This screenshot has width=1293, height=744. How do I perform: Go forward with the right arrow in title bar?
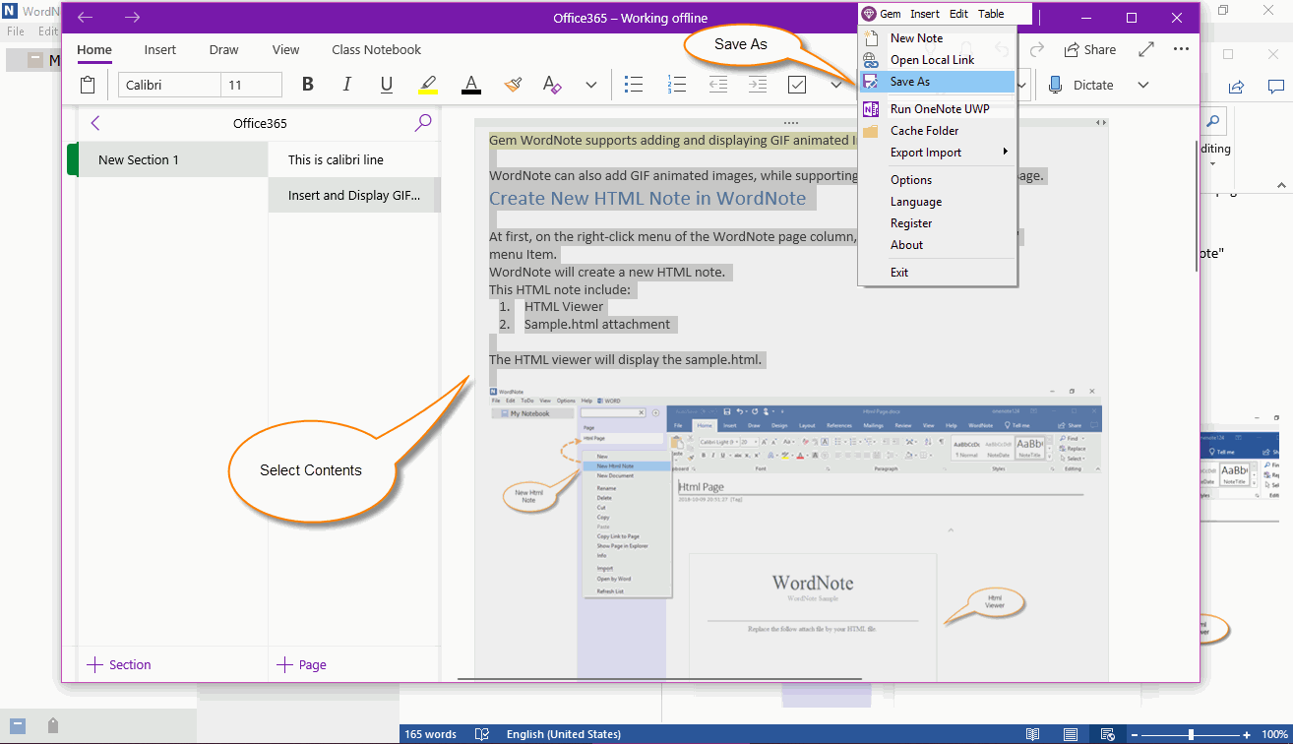pyautogui.click(x=132, y=18)
